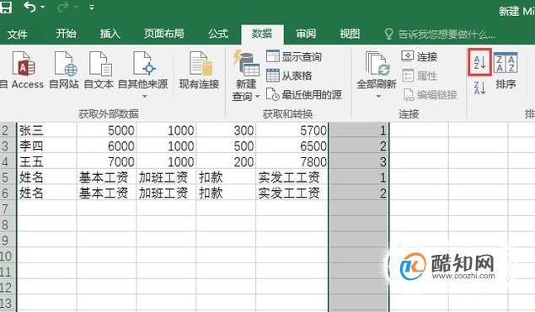Click the 属性 button

pos(420,76)
